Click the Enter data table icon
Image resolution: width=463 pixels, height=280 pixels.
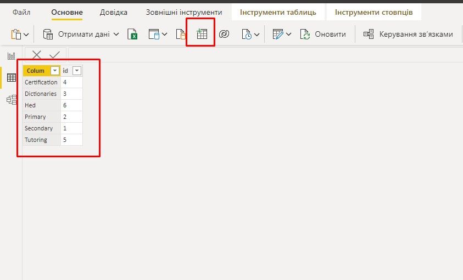tap(202, 34)
